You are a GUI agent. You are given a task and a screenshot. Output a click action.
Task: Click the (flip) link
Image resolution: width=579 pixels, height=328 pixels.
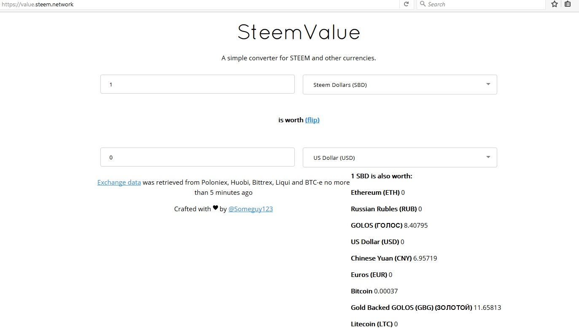[312, 120]
